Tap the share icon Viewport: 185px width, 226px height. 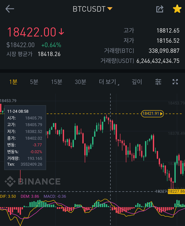(160, 9)
